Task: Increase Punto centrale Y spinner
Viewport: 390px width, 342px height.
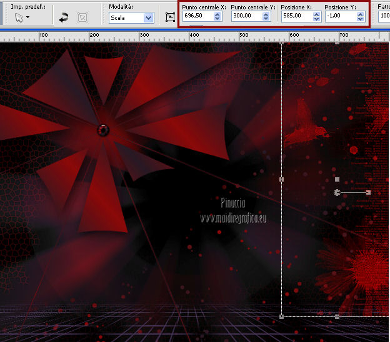Action: 266,14
